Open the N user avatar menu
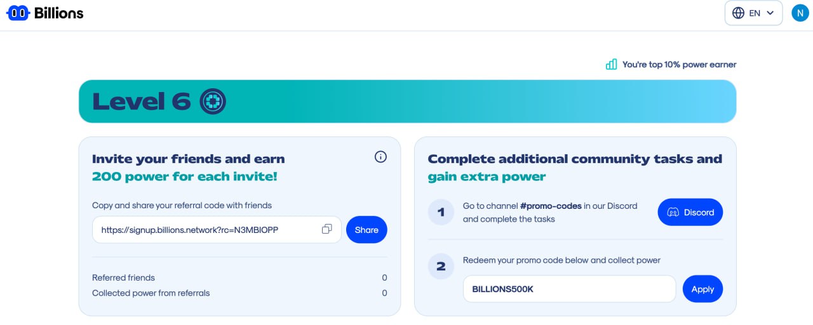This screenshot has width=813, height=325. 800,13
